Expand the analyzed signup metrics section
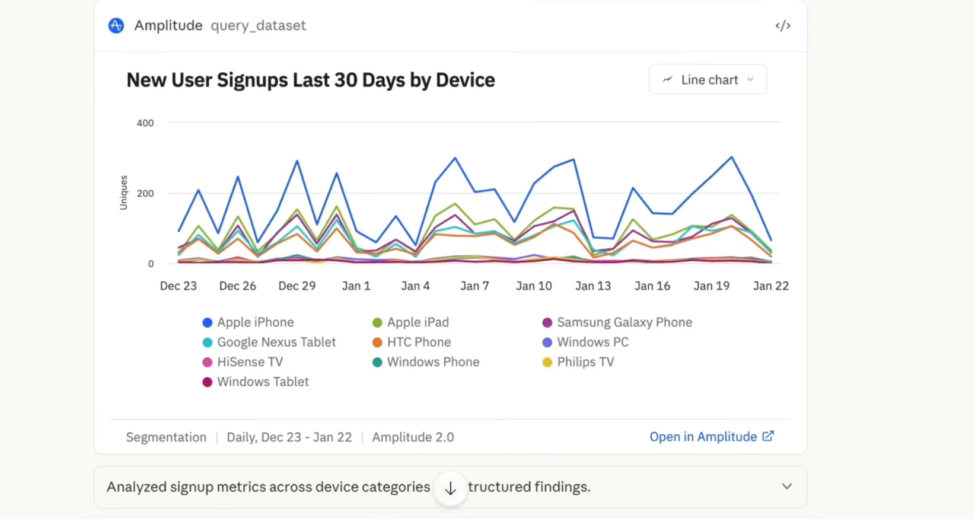 451,487
